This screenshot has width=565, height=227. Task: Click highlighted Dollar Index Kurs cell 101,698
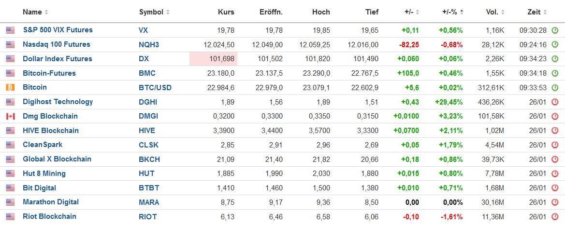click(213, 59)
